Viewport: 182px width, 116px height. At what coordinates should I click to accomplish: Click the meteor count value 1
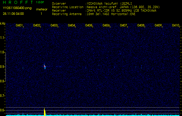pos(41,14)
